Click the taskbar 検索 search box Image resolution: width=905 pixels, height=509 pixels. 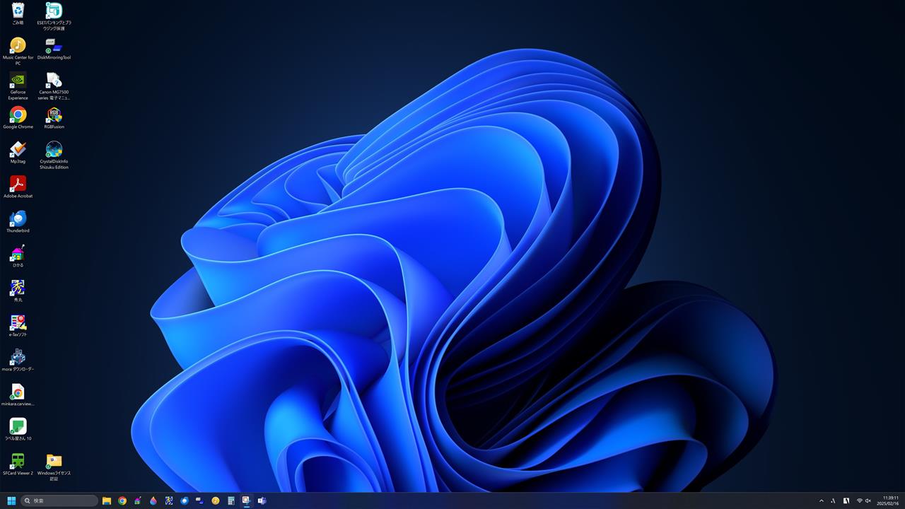pyautogui.click(x=59, y=501)
